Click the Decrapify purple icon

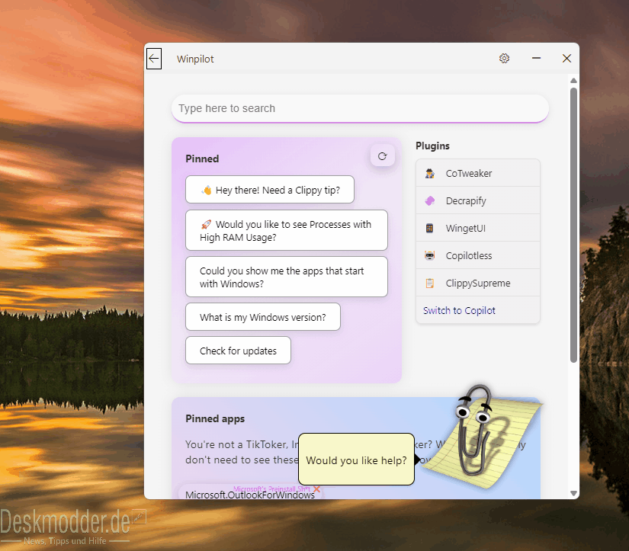pos(430,200)
